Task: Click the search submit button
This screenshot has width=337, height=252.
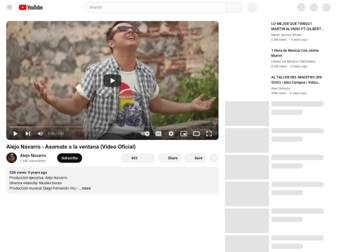Action: click(x=234, y=7)
